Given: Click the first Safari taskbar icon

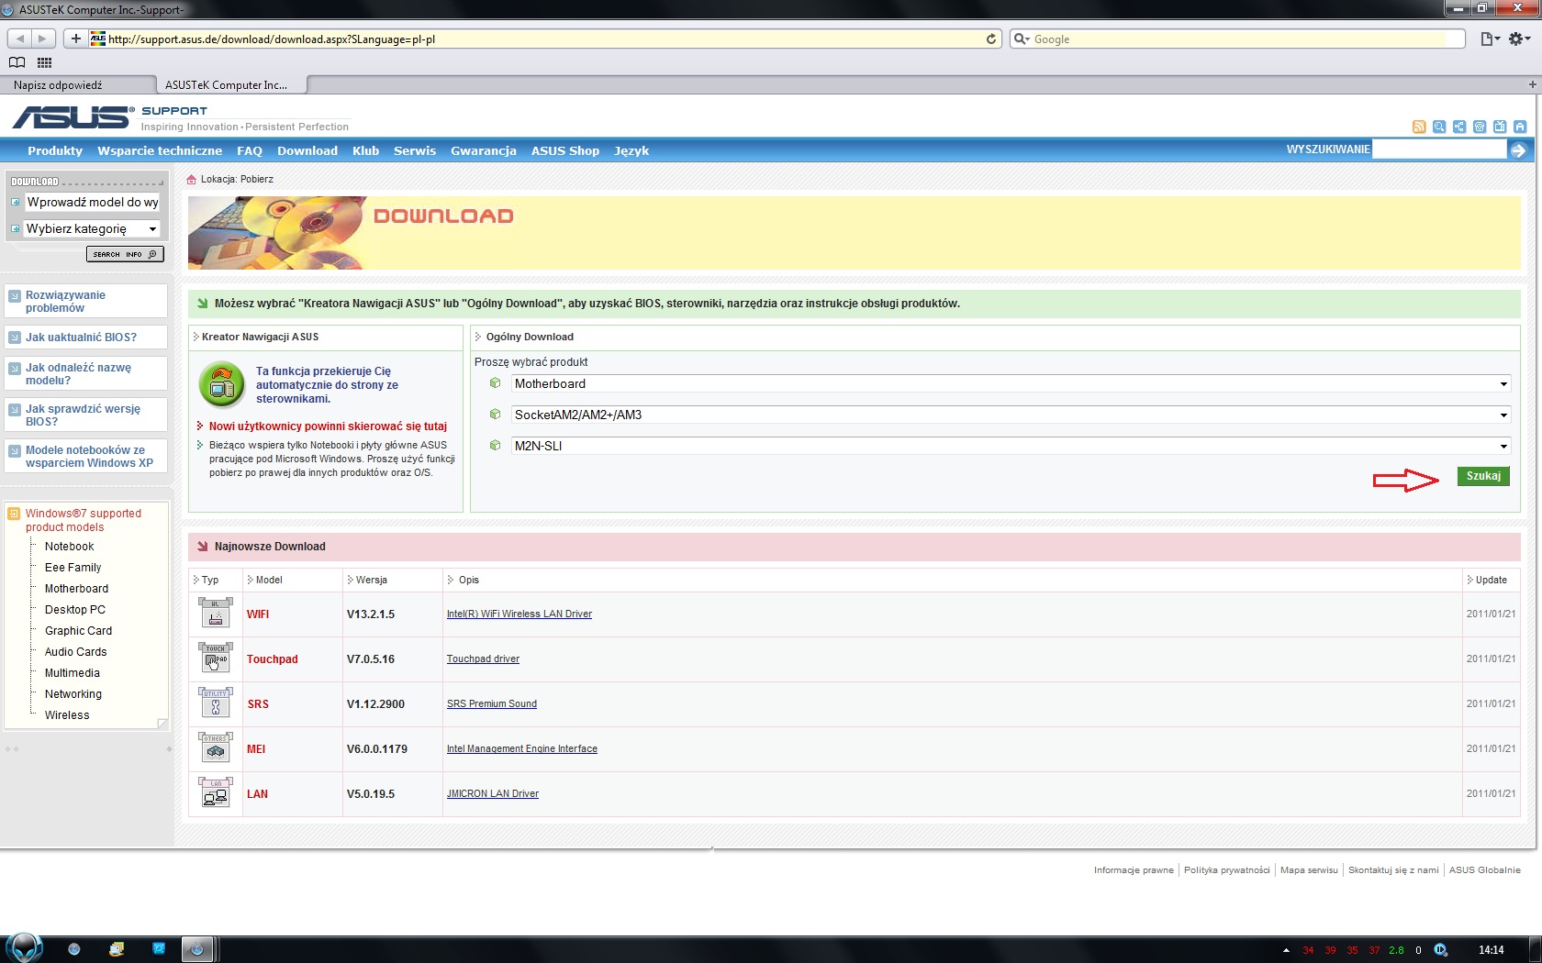Looking at the screenshot, I should 74,949.
